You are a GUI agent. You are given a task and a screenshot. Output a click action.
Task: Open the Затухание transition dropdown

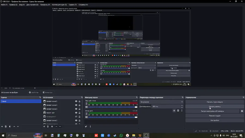coord(161,102)
